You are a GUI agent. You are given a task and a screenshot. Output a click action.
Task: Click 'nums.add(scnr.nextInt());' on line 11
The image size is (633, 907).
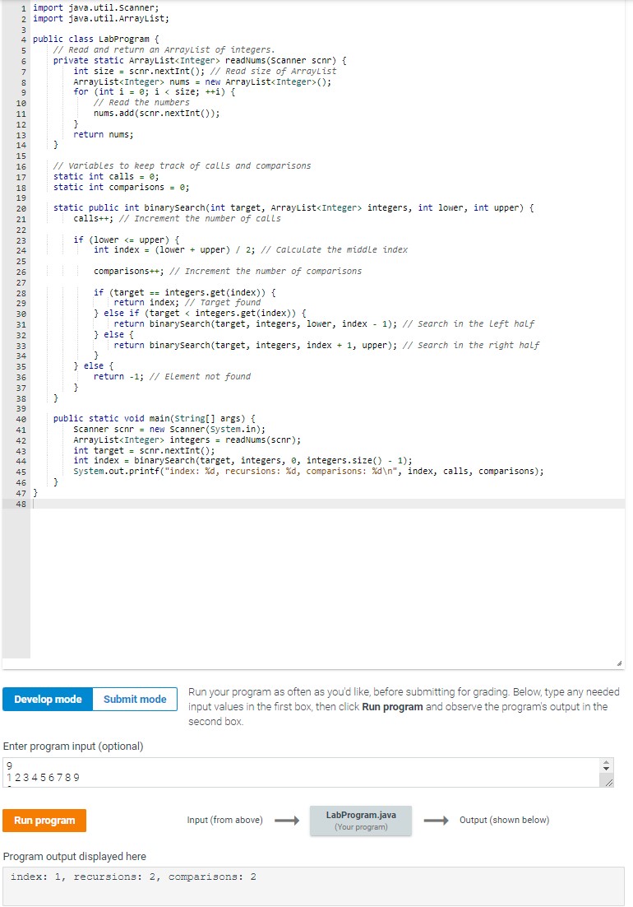pyautogui.click(x=156, y=114)
